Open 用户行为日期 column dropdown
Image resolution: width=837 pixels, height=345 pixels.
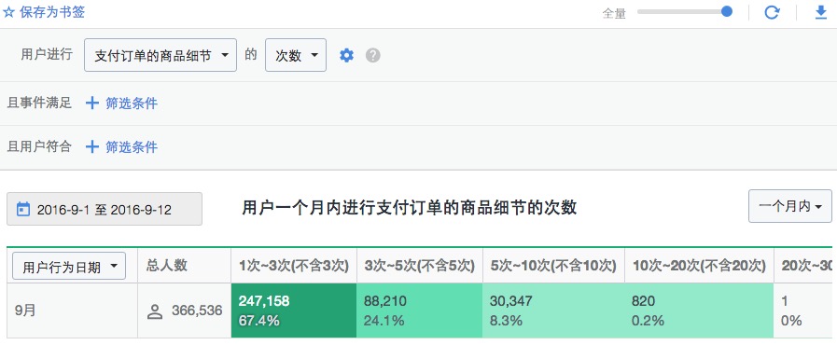point(69,266)
